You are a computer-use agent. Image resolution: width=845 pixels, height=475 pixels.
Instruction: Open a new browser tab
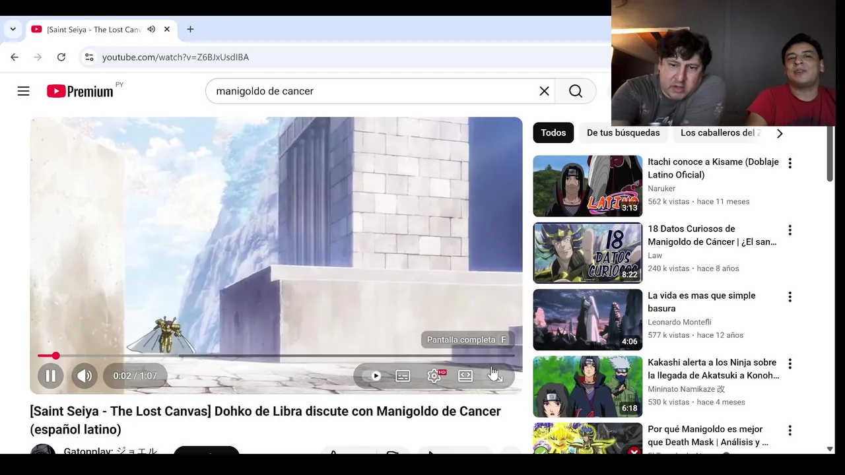(190, 29)
